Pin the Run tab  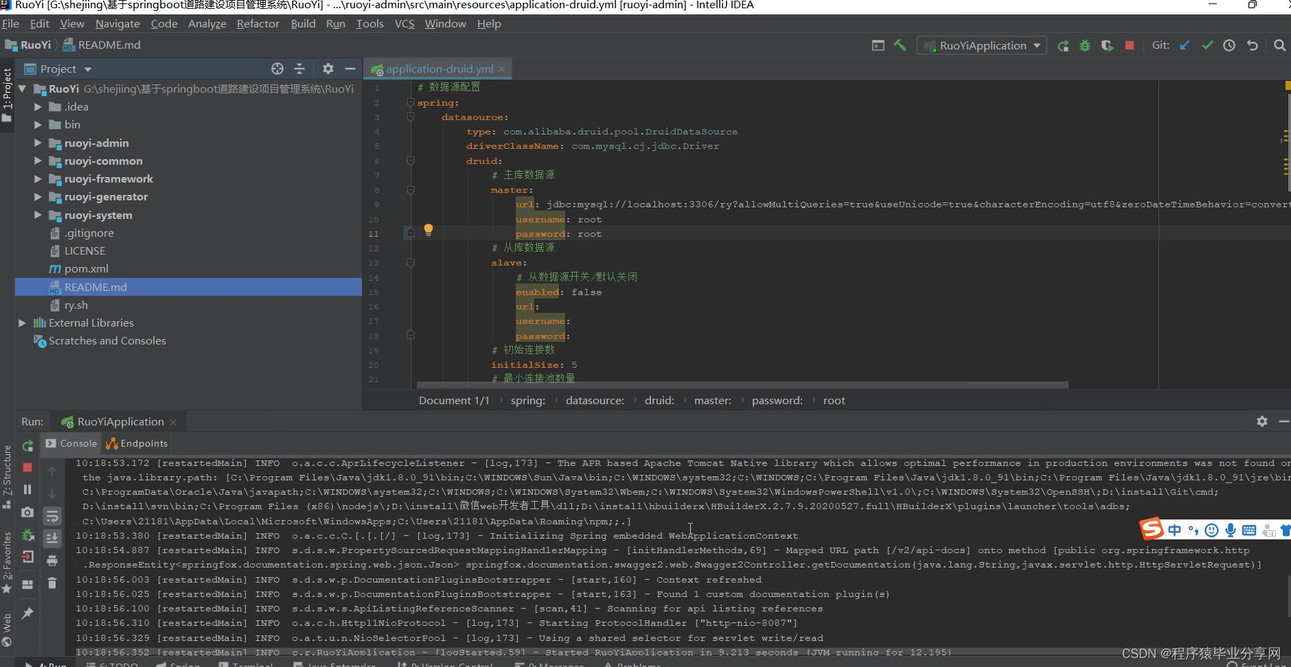tap(27, 613)
